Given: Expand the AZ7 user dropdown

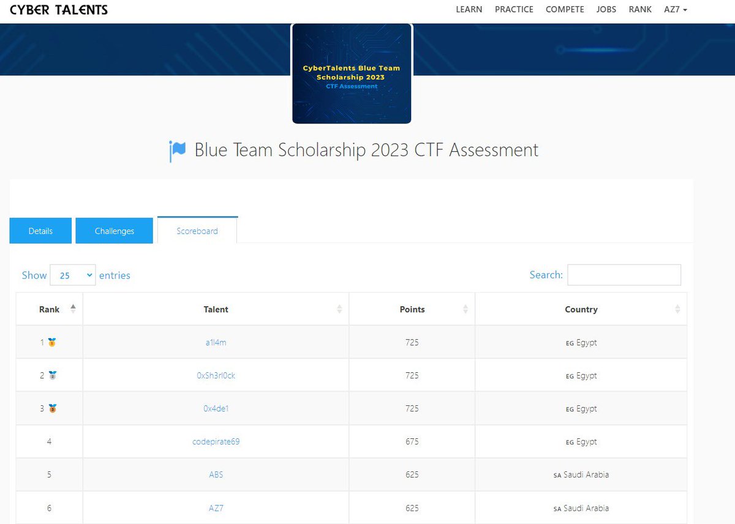Looking at the screenshot, I should [676, 9].
